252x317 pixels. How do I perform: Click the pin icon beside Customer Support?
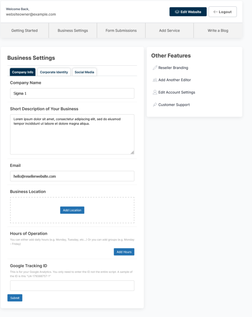pyautogui.click(x=155, y=105)
